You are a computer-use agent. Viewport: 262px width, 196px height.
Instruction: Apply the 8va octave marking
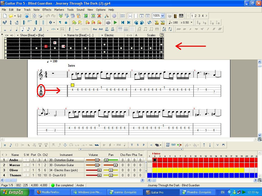click(95, 29)
